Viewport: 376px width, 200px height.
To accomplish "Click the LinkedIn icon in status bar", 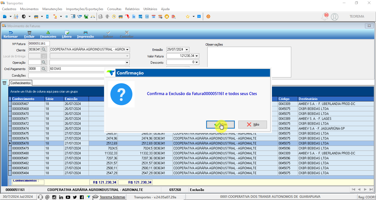I will (x=61, y=197).
